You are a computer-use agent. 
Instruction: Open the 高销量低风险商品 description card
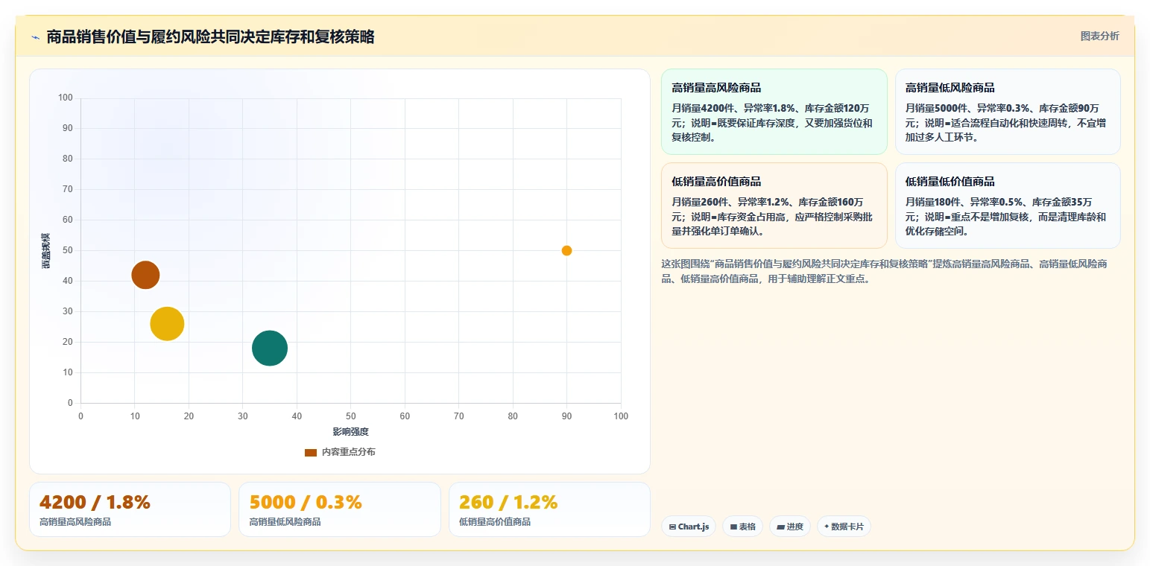(1008, 112)
